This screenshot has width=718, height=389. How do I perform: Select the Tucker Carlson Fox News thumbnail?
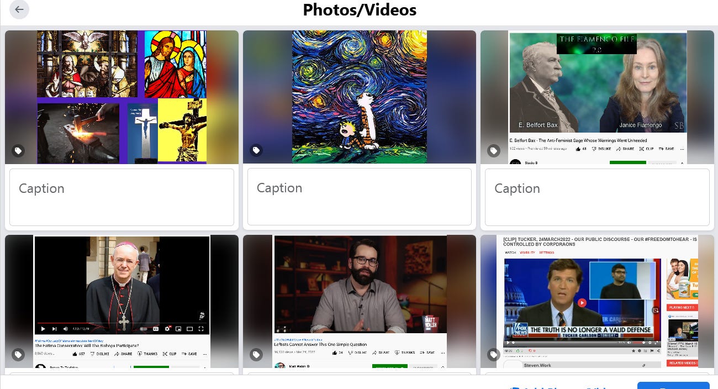pyautogui.click(x=597, y=302)
